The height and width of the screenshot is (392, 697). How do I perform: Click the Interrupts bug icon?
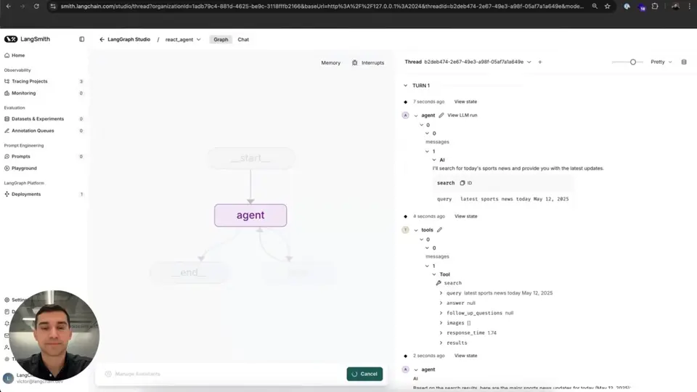tap(354, 62)
